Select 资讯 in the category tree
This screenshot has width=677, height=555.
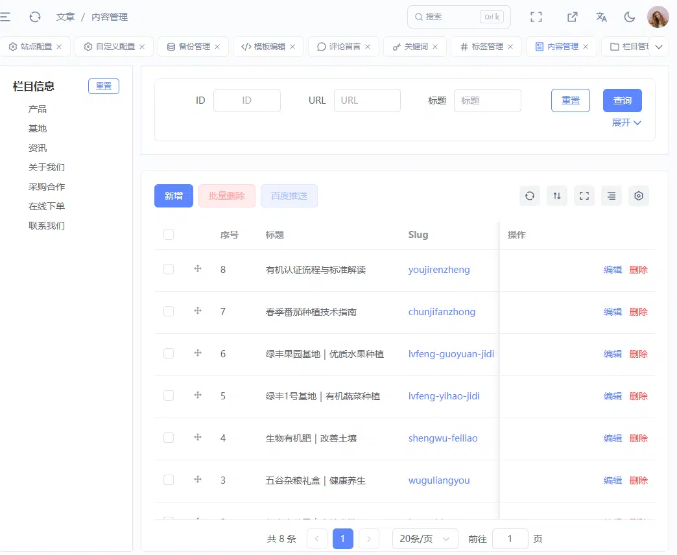(x=38, y=148)
